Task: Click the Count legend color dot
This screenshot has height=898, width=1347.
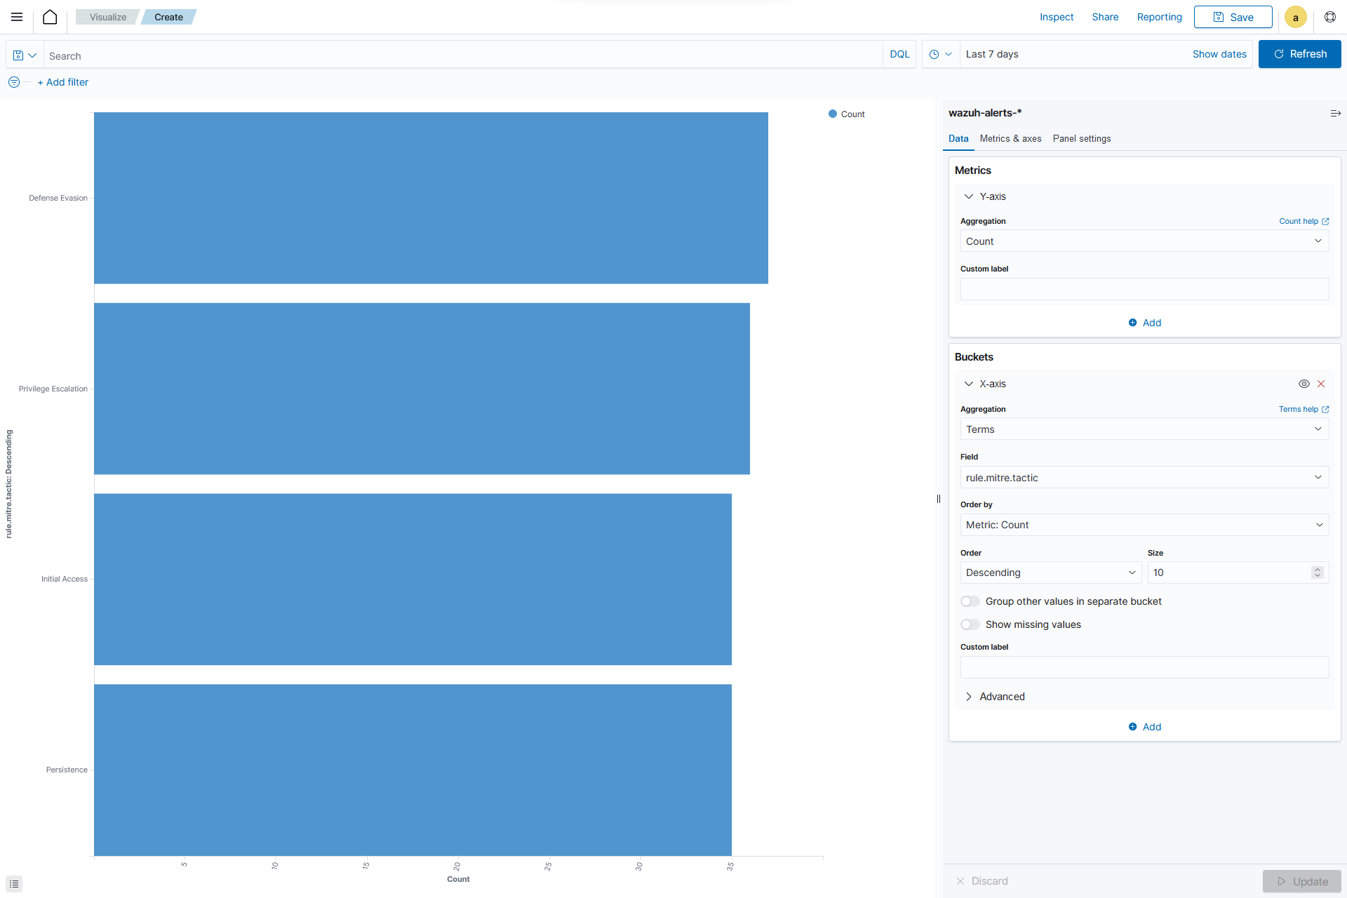Action: 833,114
